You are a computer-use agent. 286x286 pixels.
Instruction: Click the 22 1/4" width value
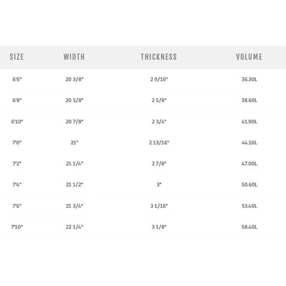(74, 227)
